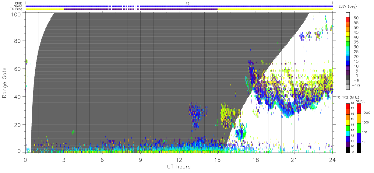The width and height of the screenshot is (374, 173).
Task: Click the '35' label on the ELEV color bar
Action: point(356,42)
